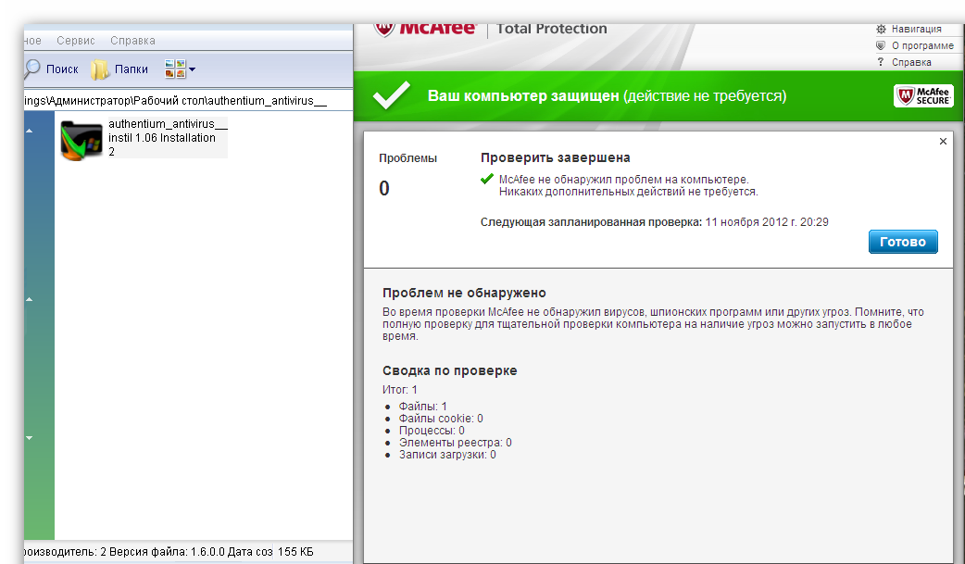Click the Навигация gear icon
Image resolution: width=965 pixels, height=564 pixels.
coord(881,29)
